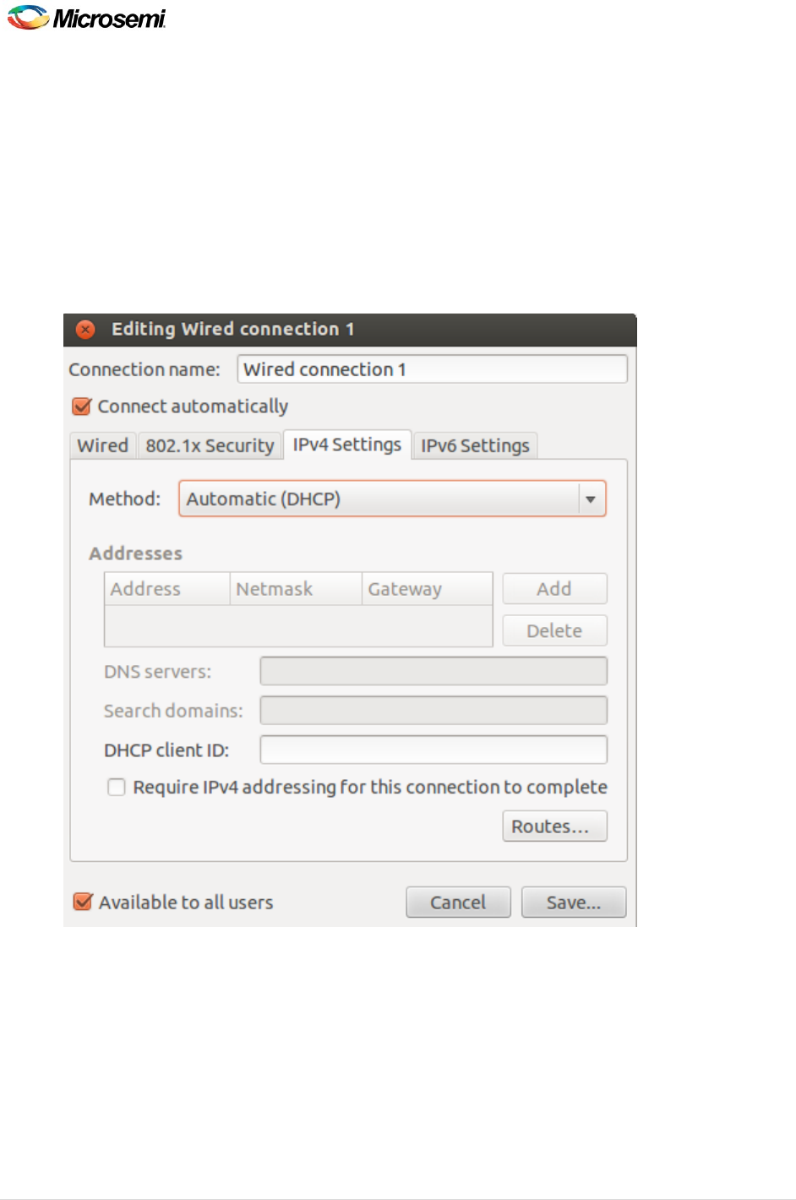Toggle Connect automatically checkbox

pos(82,406)
